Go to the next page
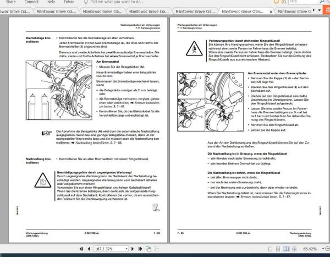 coord(133,249)
